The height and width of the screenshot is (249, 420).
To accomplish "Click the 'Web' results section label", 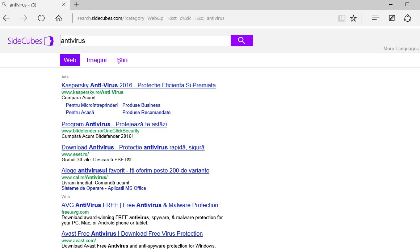I will tap(66, 197).
